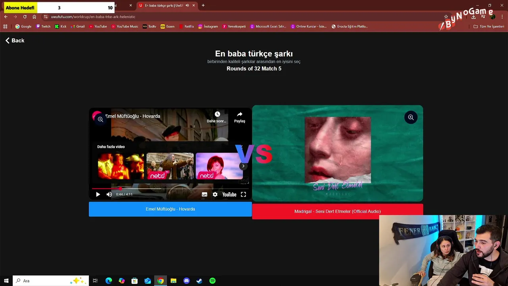Bookmark this page with the star
This screenshot has width=508, height=286.
(x=446, y=17)
